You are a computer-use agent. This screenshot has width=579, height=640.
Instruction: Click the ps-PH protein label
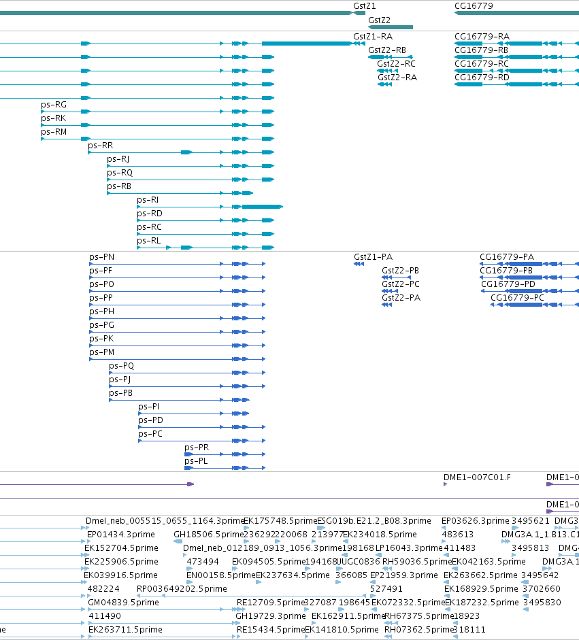[x=101, y=311]
